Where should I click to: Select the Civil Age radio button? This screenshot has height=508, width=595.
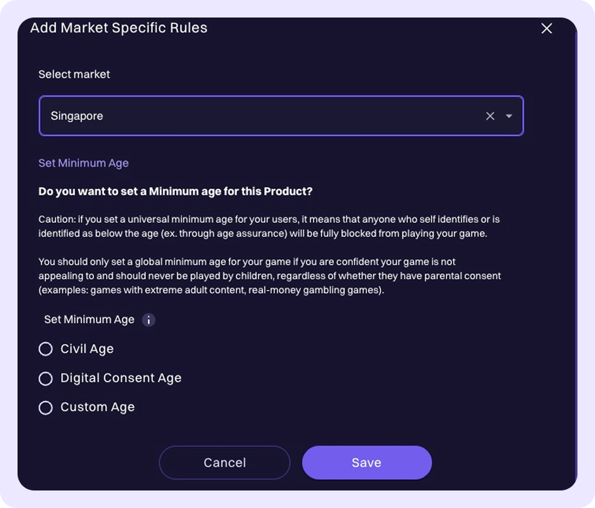(46, 349)
